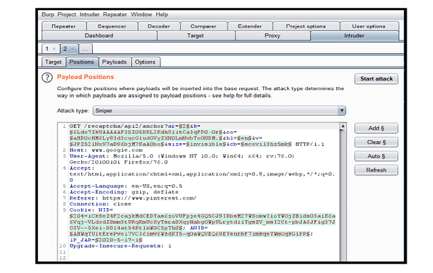Open the Attack type dropdown arrow
The height and width of the screenshot is (273, 433).
tap(342, 111)
